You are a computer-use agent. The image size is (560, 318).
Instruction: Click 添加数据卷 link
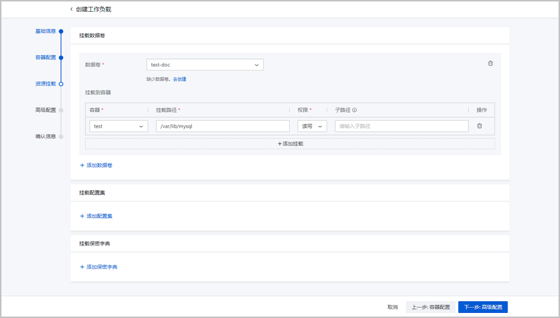[96, 166]
